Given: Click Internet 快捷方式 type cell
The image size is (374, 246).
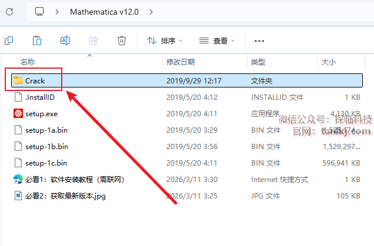Looking at the screenshot, I should 279,179.
